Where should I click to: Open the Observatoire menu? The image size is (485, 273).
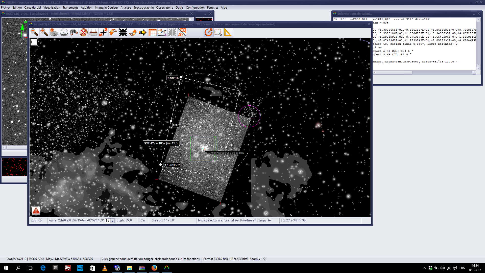pyautogui.click(x=164, y=8)
